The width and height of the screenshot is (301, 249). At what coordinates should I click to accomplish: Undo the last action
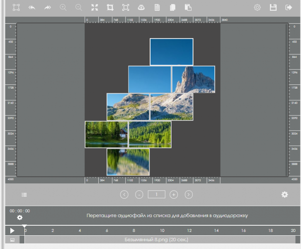(x=32, y=7)
